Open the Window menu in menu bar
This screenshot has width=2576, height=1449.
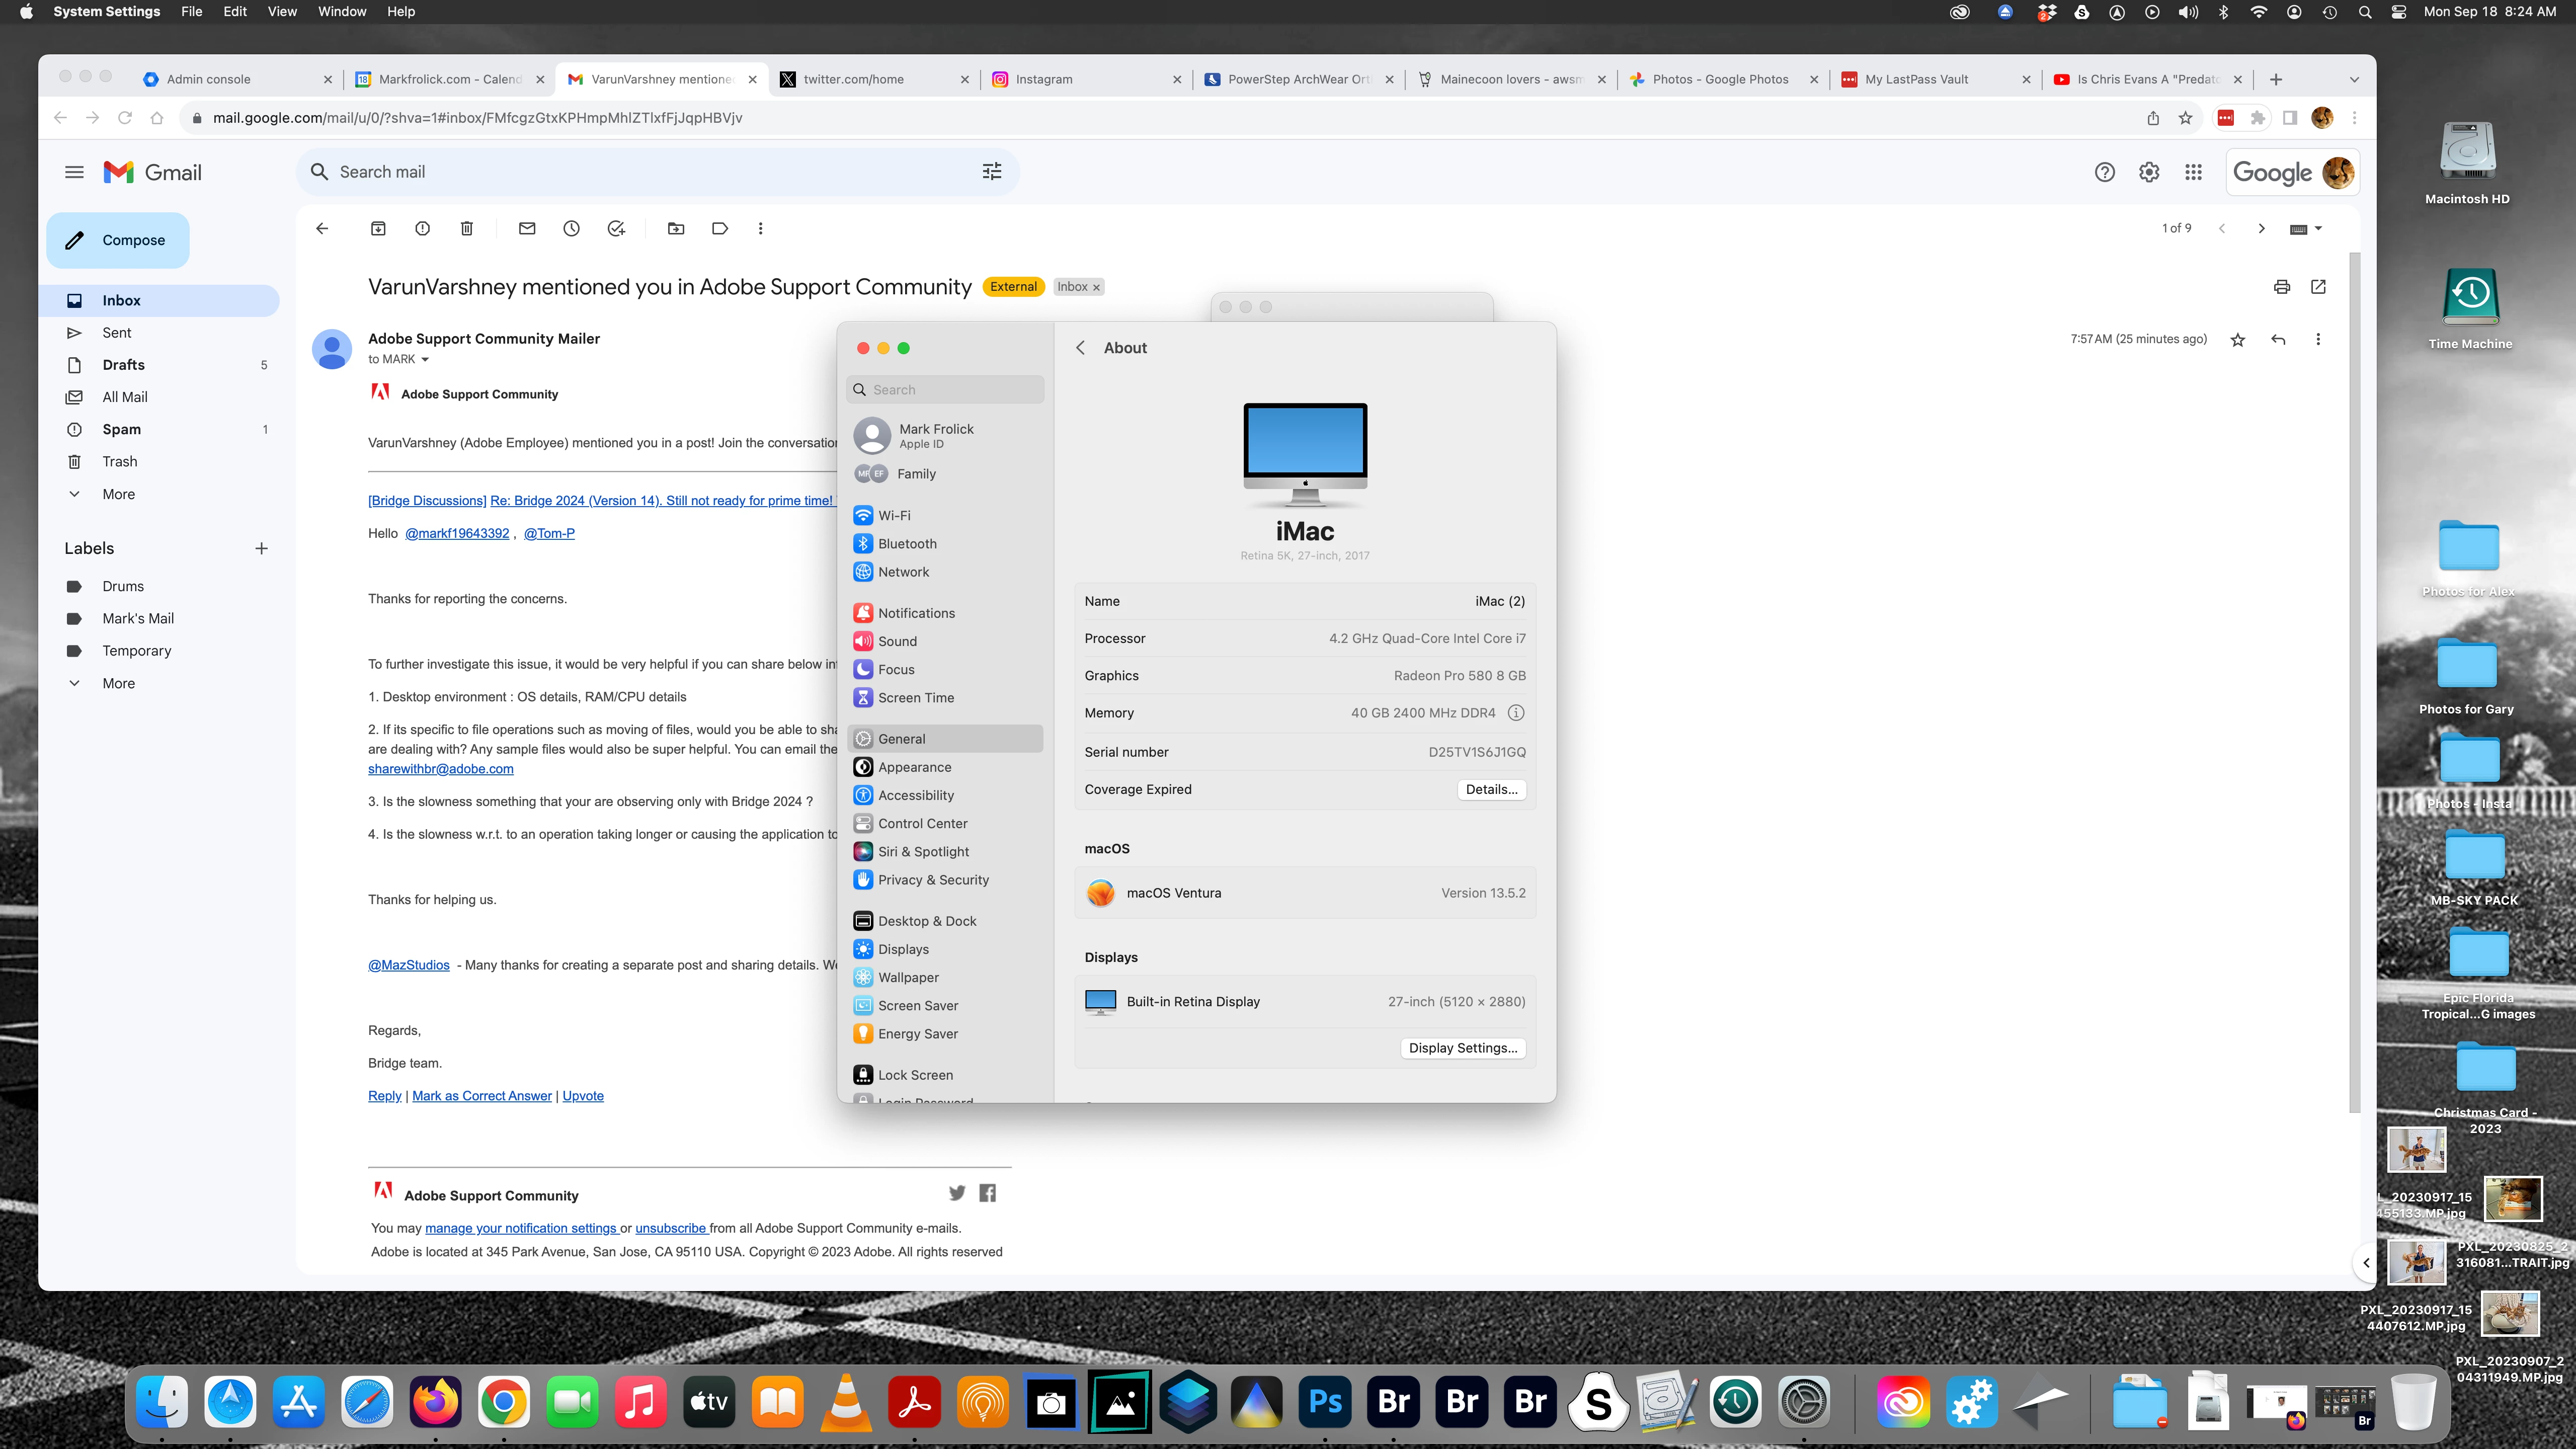pyautogui.click(x=341, y=11)
